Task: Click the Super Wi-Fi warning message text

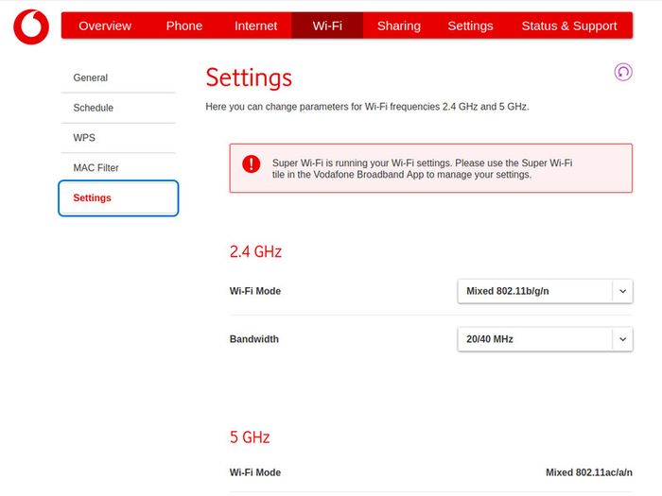Action: click(422, 169)
